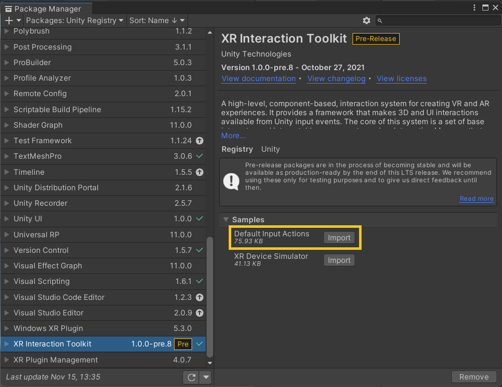Click the installed checkmark next to TextMeshPro
Screen dimensions: 502x387
click(200, 156)
